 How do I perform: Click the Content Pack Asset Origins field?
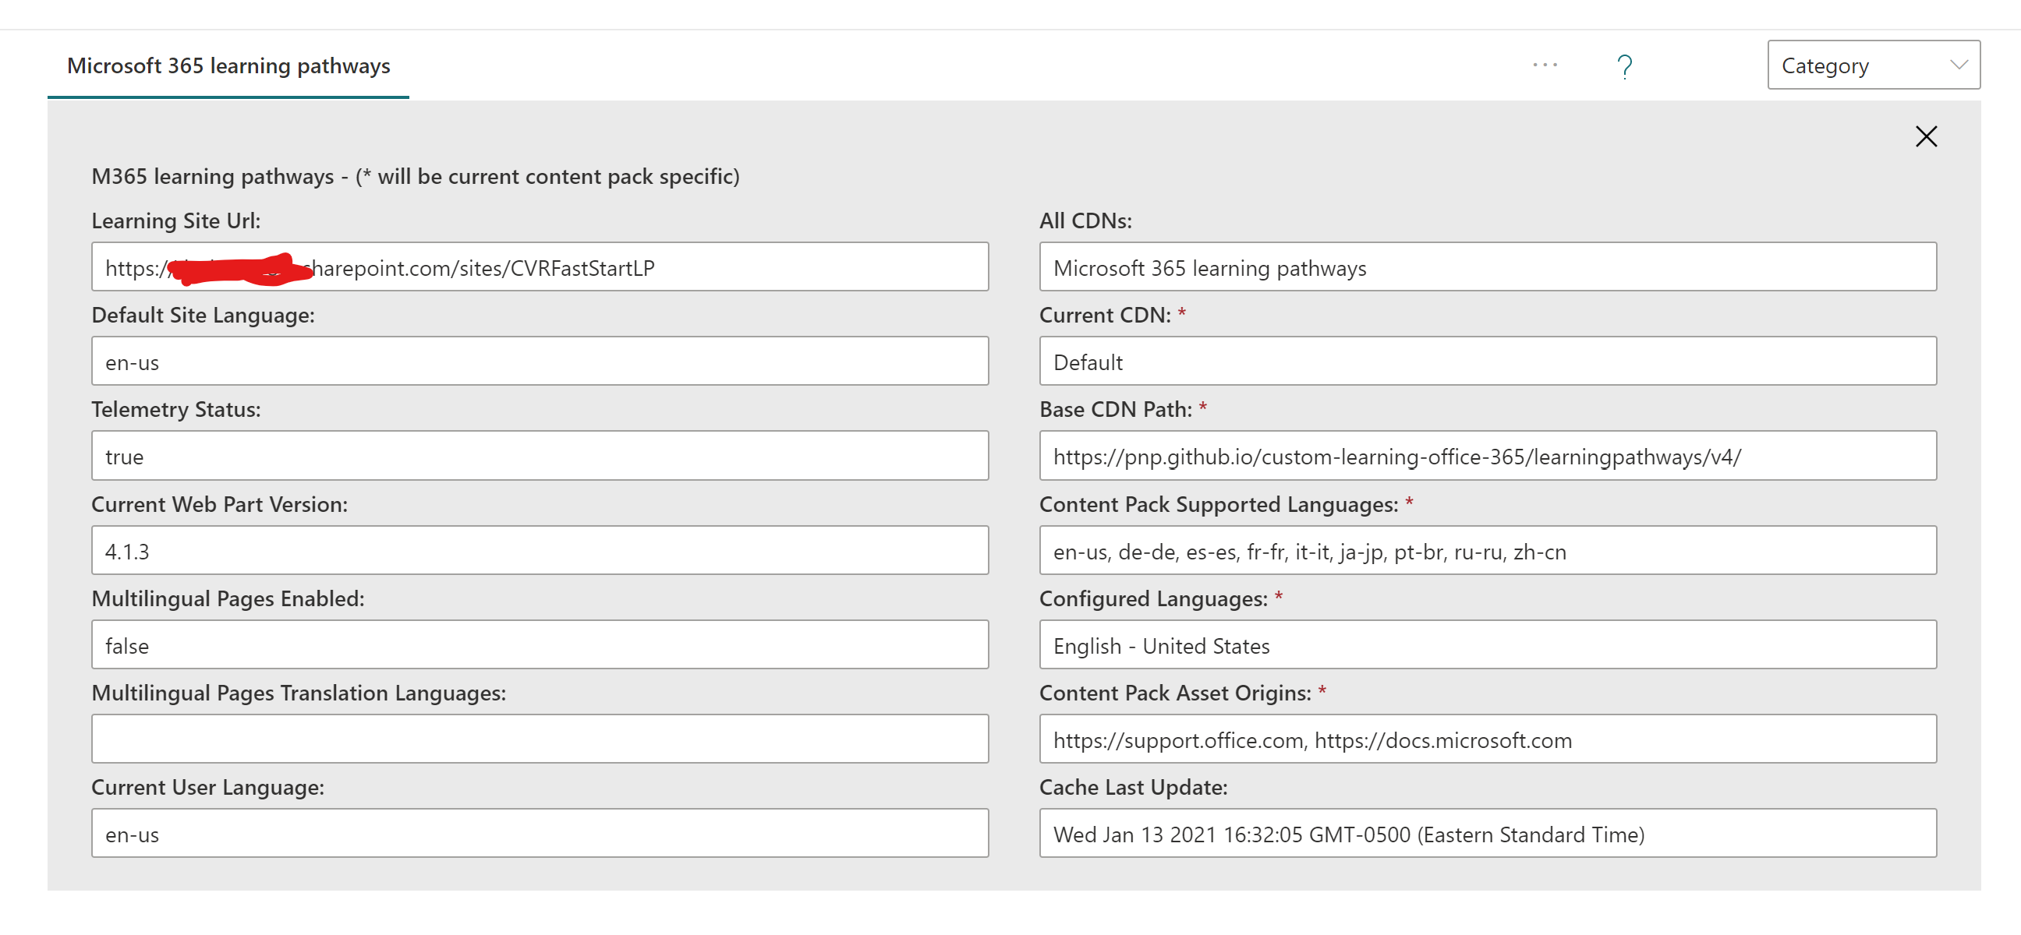pos(1488,739)
